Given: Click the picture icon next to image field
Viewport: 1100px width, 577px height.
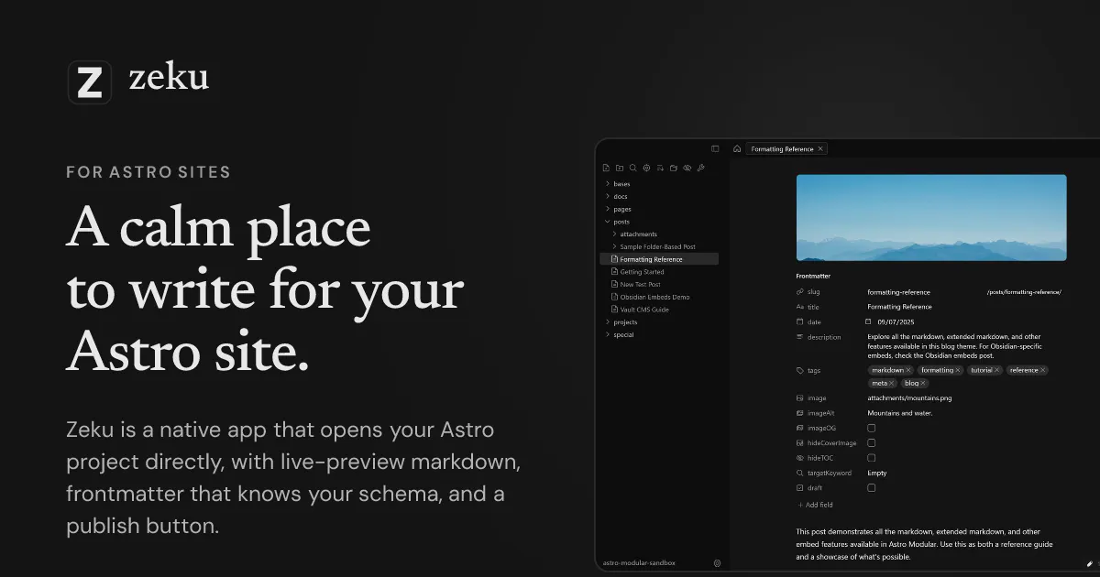Looking at the screenshot, I should (x=800, y=398).
